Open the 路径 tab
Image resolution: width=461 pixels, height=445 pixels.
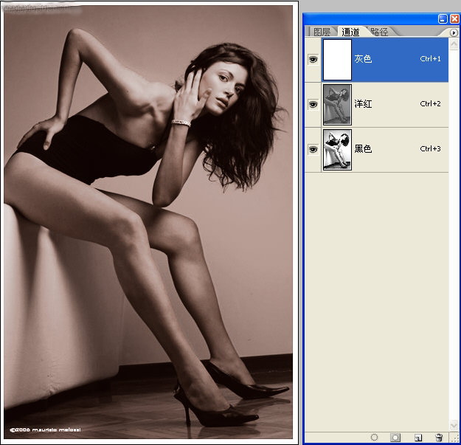(x=380, y=32)
